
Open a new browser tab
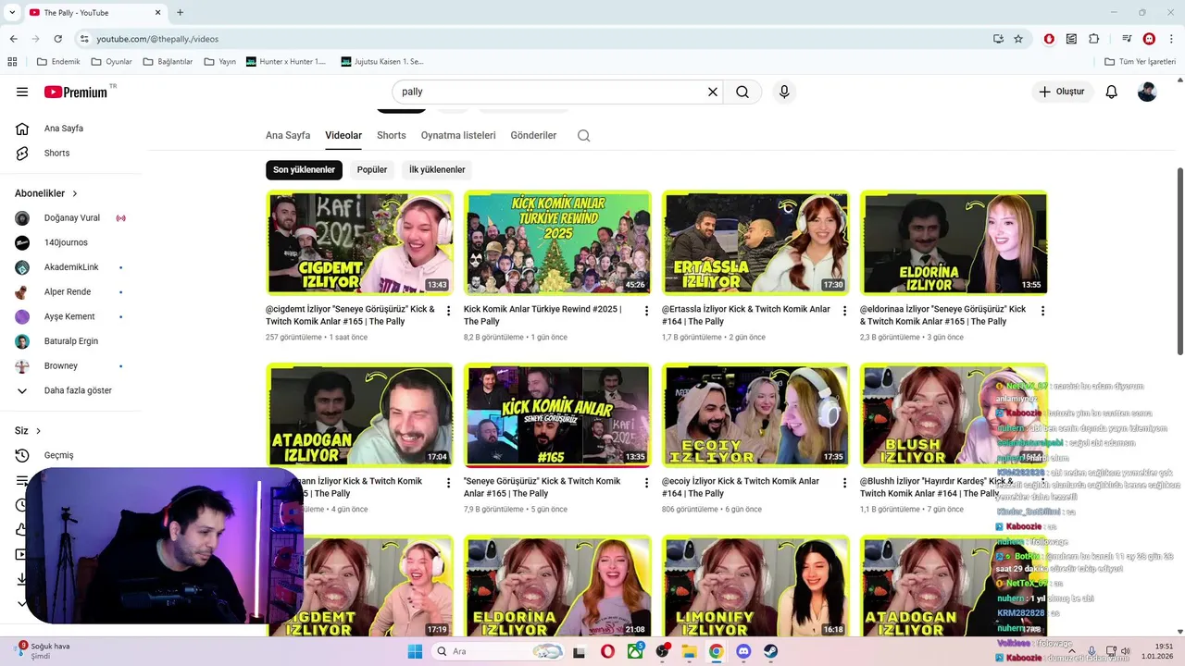coord(180,12)
